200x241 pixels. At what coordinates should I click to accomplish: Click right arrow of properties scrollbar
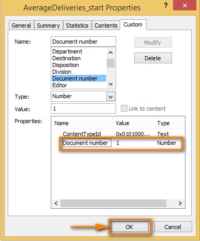[180, 203]
